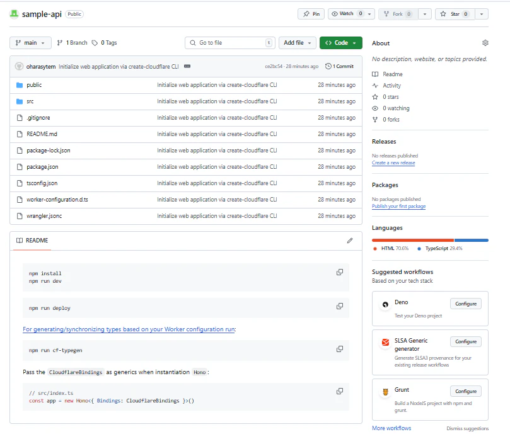Click Dismiss suggestions
This screenshot has height=439, width=510.
point(467,428)
